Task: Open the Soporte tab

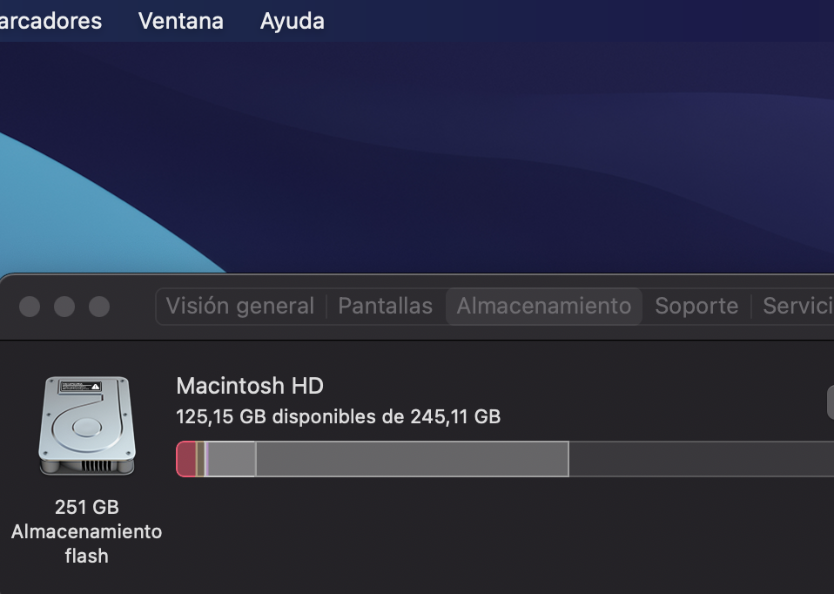Action: [x=696, y=307]
